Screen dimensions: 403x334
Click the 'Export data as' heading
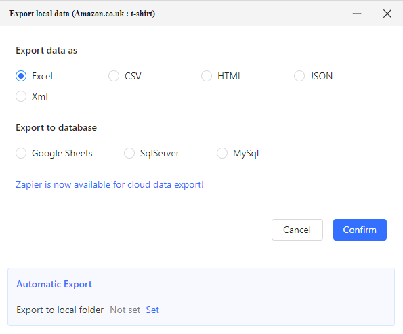(x=47, y=50)
